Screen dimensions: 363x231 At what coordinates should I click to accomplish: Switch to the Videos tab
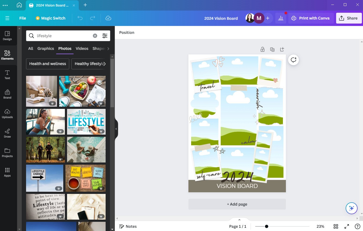click(x=82, y=48)
